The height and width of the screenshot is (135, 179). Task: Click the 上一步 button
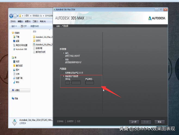click(134, 122)
